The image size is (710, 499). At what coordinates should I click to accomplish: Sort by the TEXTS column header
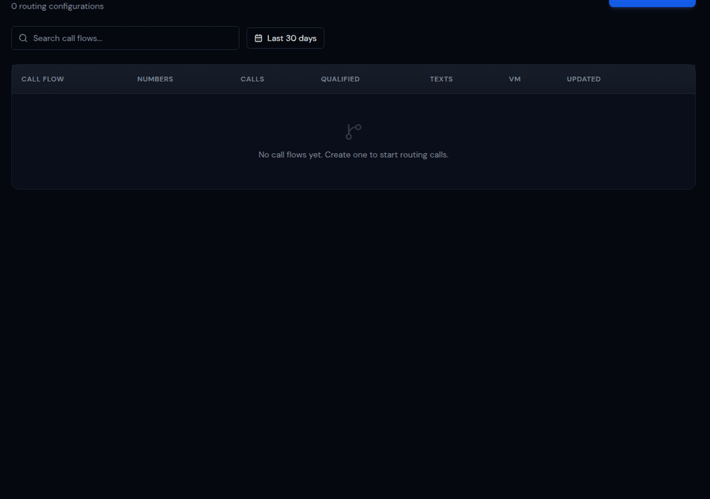[x=441, y=79]
